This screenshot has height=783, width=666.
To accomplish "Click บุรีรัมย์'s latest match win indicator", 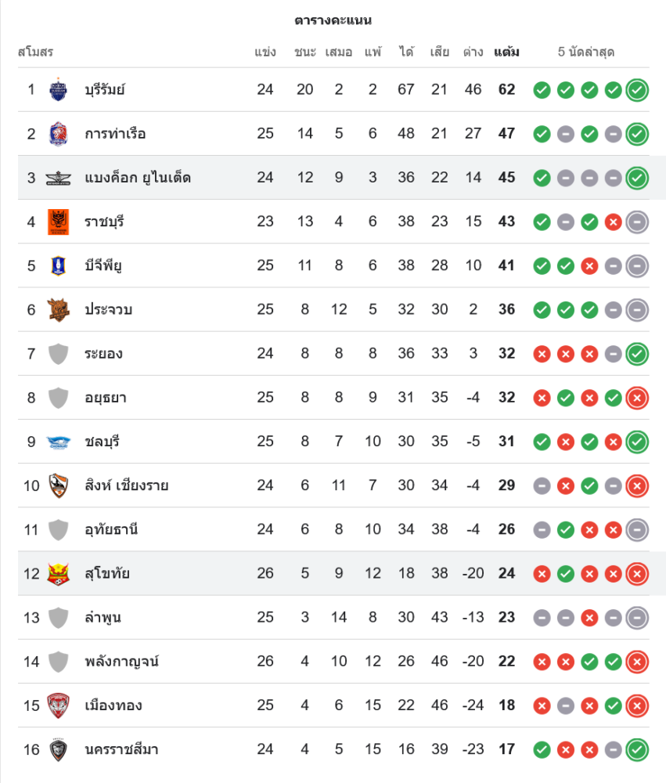I will [637, 90].
